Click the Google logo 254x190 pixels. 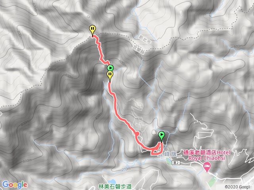point(15,185)
